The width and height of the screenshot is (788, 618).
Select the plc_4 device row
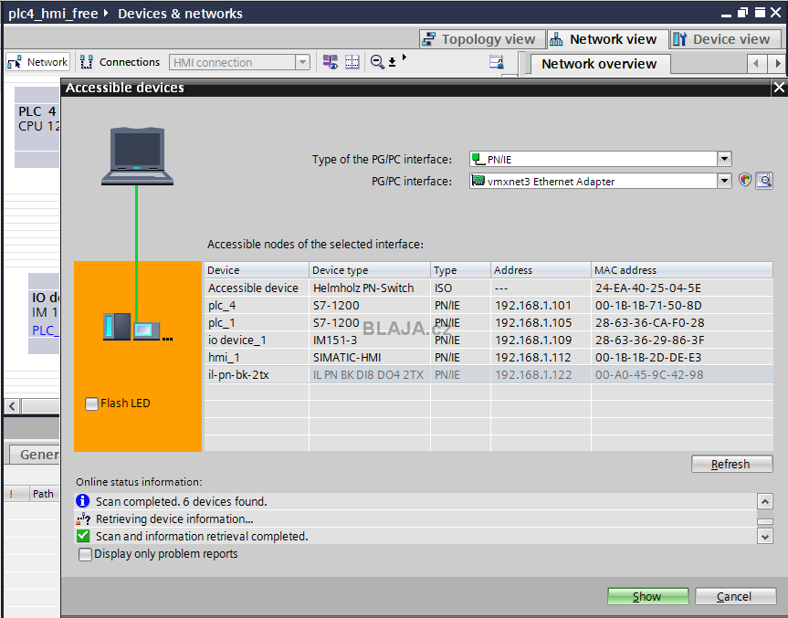[489, 306]
